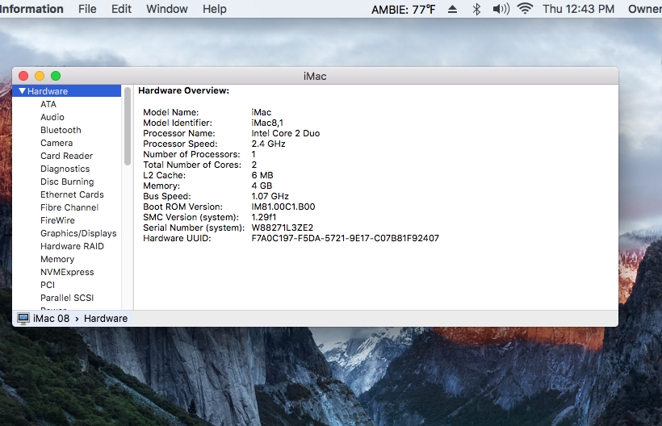Image resolution: width=662 pixels, height=426 pixels.
Task: Open the Wi-Fi status icon
Action: (525, 9)
